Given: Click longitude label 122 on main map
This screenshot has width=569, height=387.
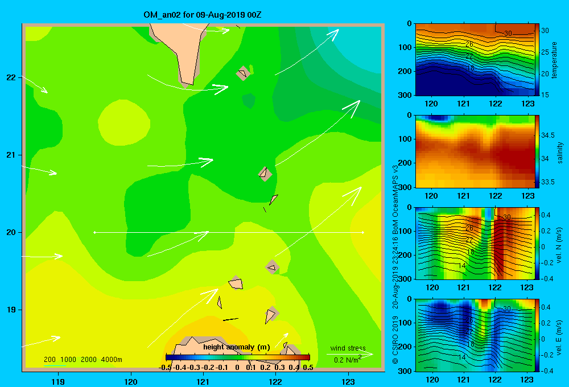Looking at the screenshot, I should [275, 381].
